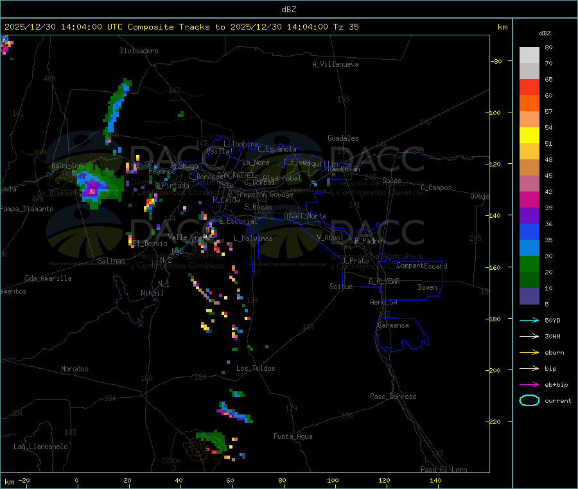
Task: Click the cyan 50YD arrow icon
Action: pos(529,320)
